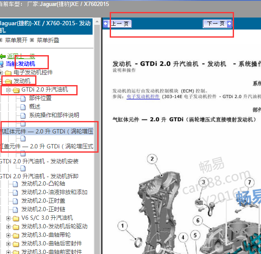Expand the 电子发动机控件 folder node

(x=1, y=73)
